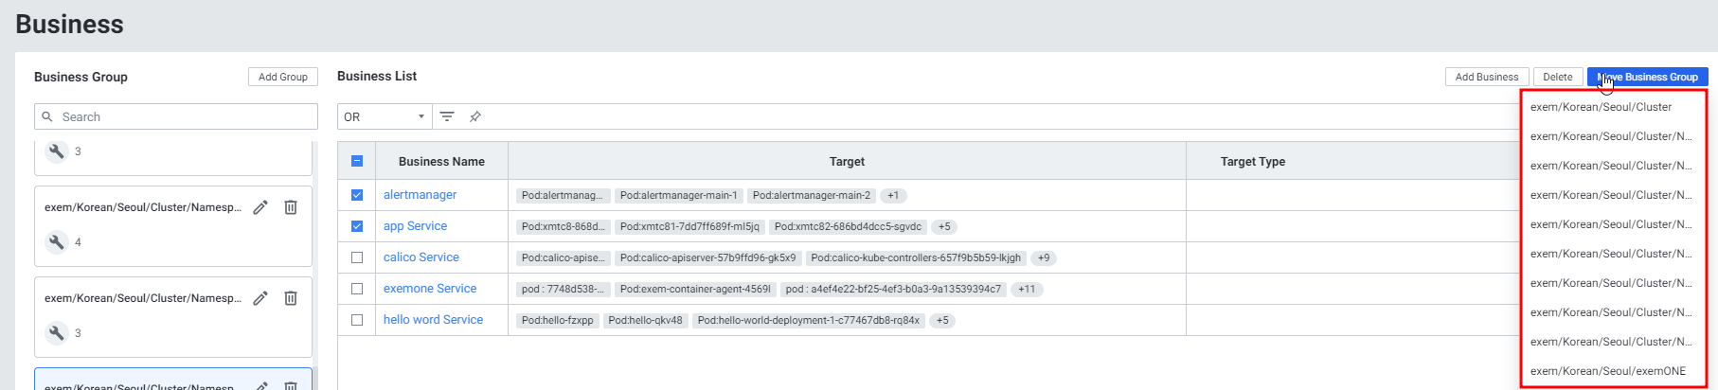Viewport: 1718px width, 390px height.
Task: Uncheck the alertmanager row checkbox
Action: pos(357,195)
